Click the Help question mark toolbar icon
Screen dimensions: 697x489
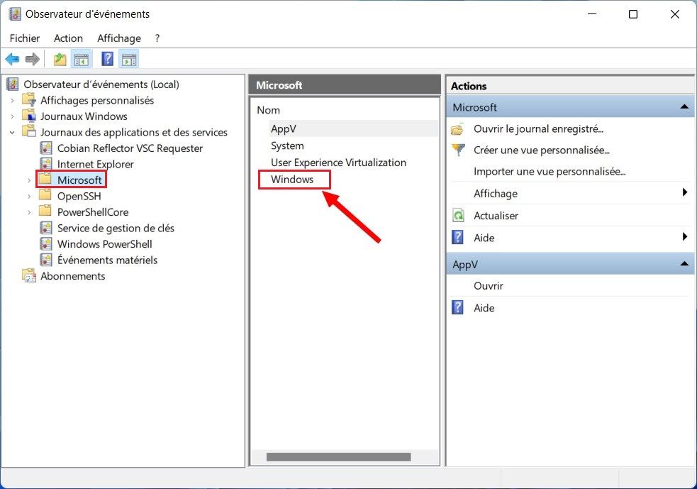point(106,59)
